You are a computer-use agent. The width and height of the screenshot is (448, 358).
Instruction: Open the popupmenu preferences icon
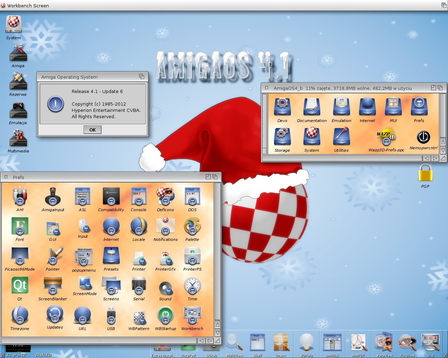click(84, 257)
